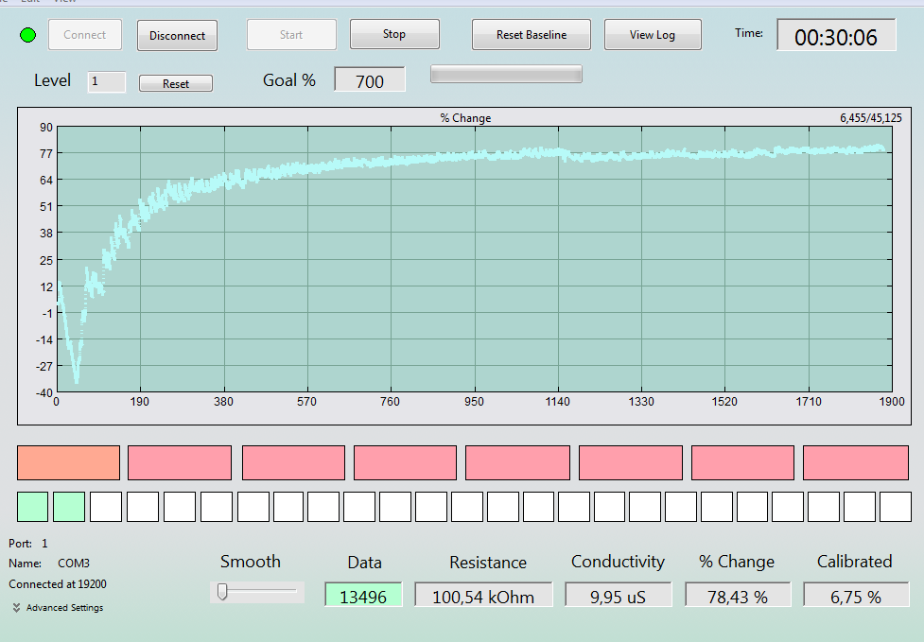Image resolution: width=924 pixels, height=642 pixels.
Task: Click the green Data value 13496
Action: click(x=363, y=595)
